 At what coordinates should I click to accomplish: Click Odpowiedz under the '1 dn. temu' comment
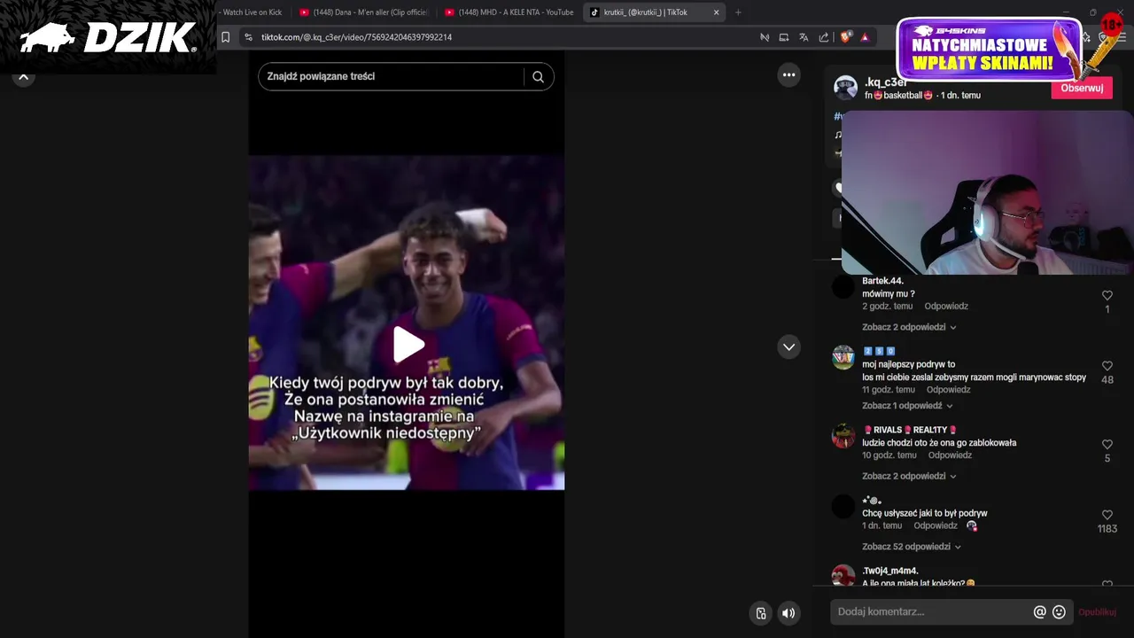coord(936,525)
